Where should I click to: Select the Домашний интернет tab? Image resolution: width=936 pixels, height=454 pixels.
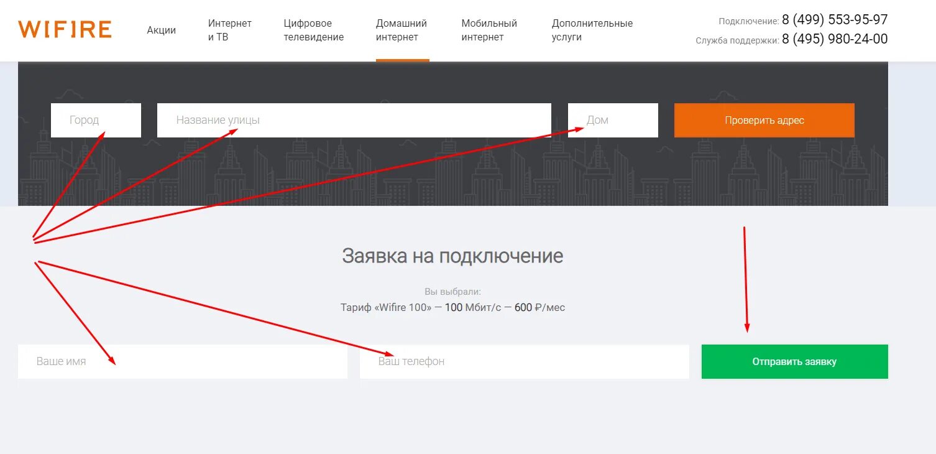pyautogui.click(x=401, y=30)
